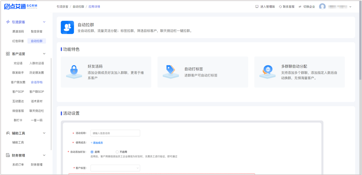Go to 自动拉群 breadcrumb

point(78,7)
